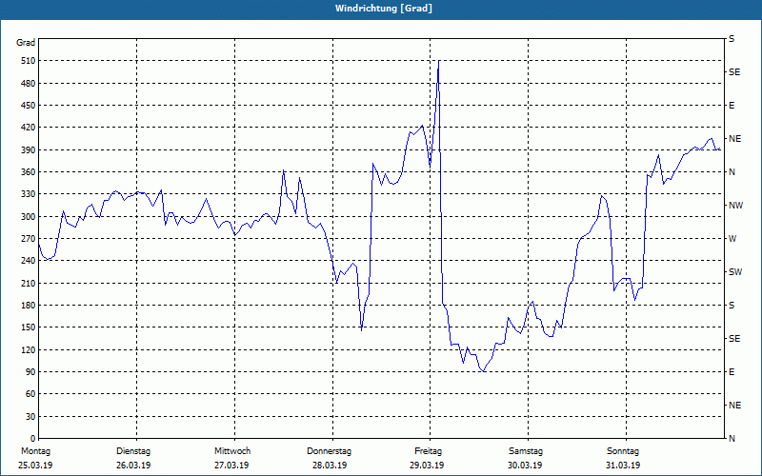Viewport: 762px width, 476px height.
Task: Click the Sonntag day label
Action: pyautogui.click(x=623, y=451)
